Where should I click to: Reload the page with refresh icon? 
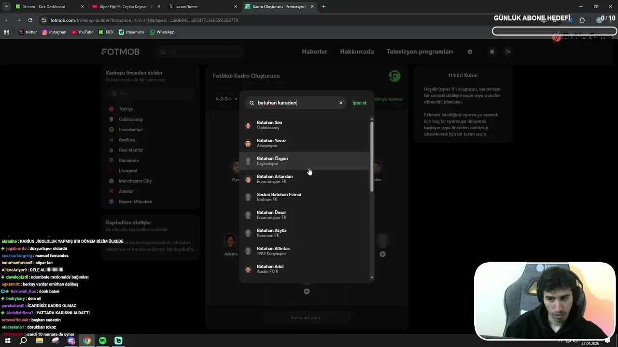coord(30,20)
